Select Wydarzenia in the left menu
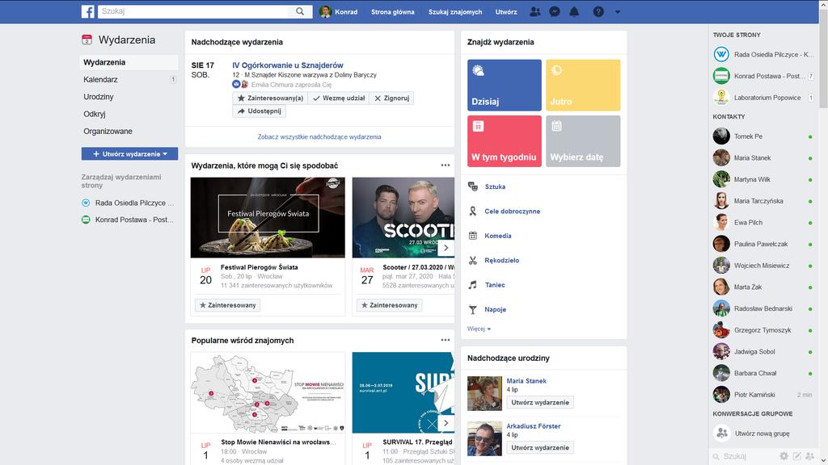The width and height of the screenshot is (828, 465). click(x=129, y=62)
